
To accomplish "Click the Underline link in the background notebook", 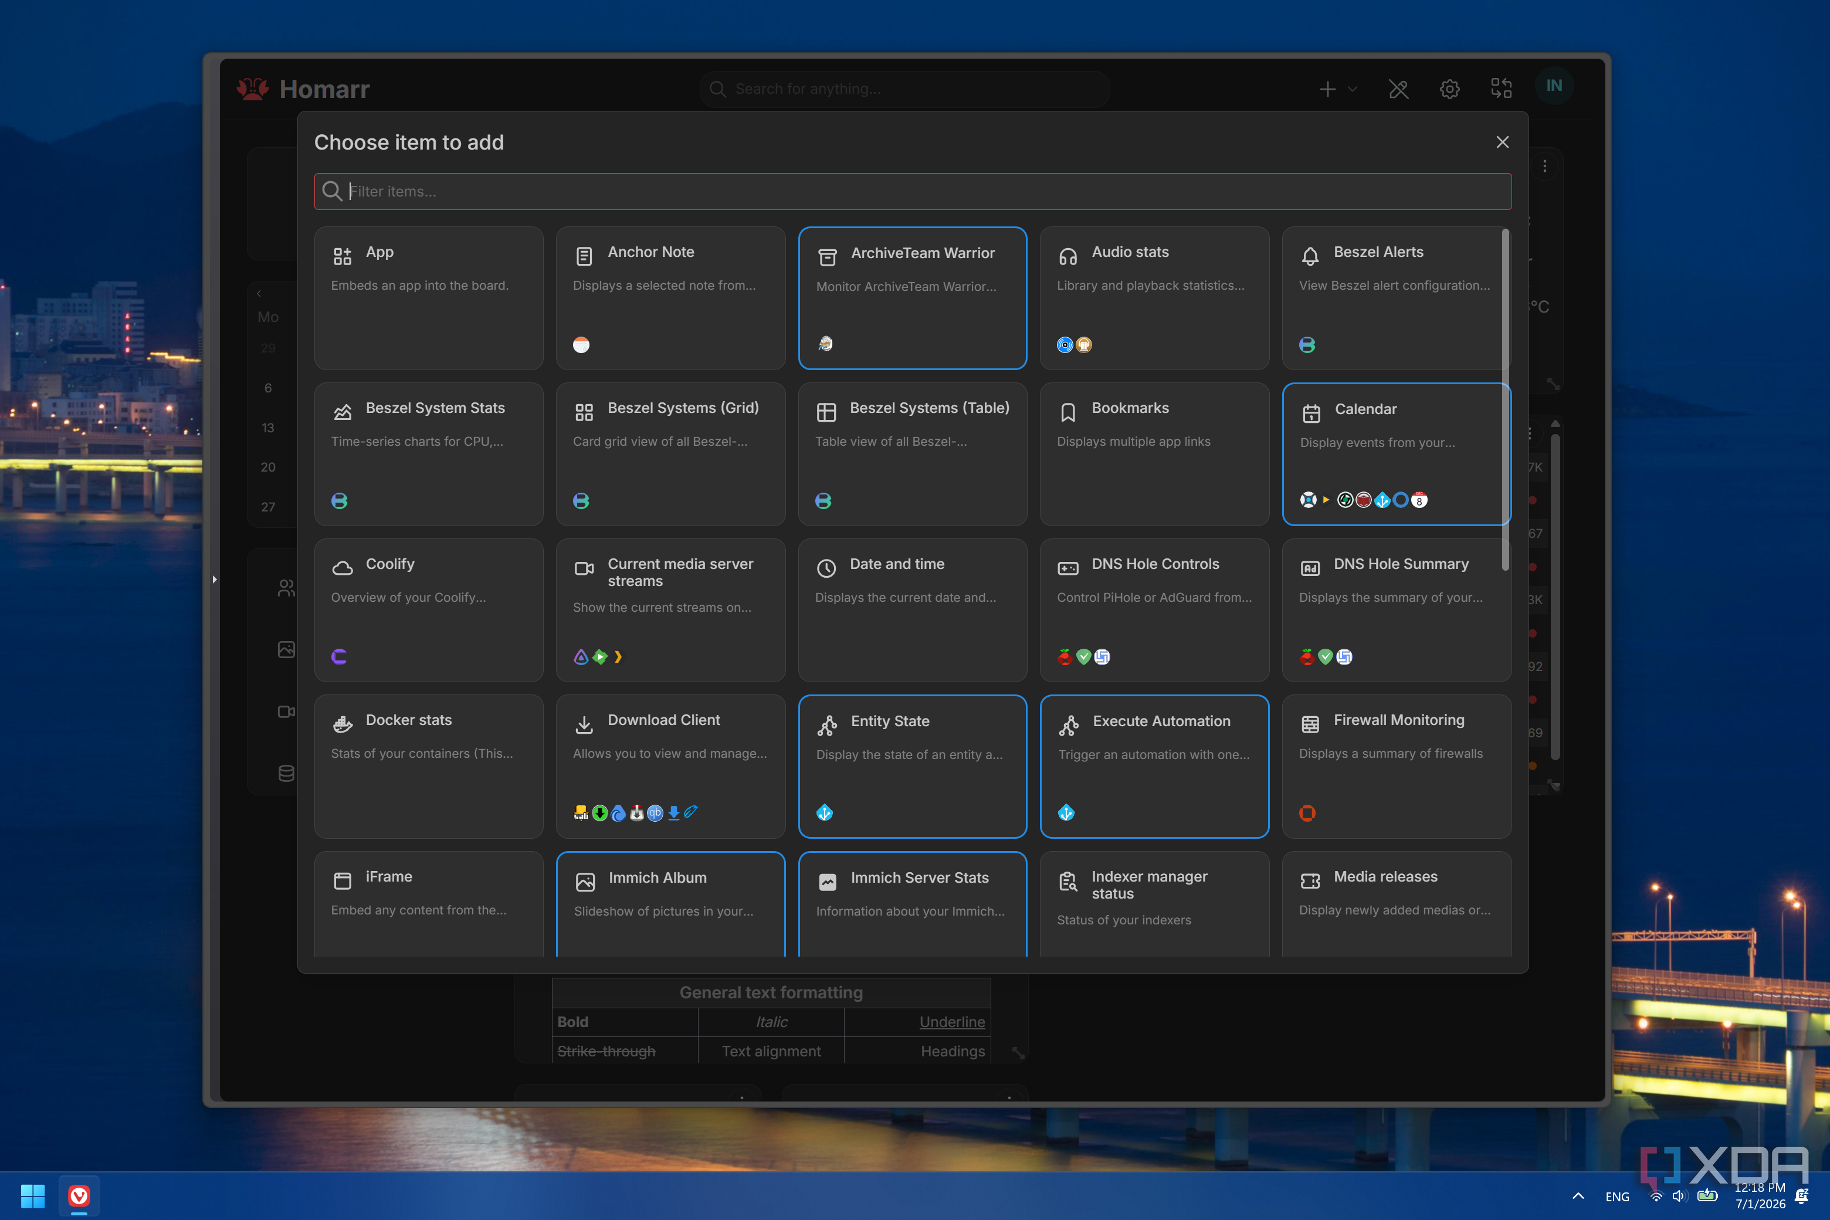I will (951, 1022).
